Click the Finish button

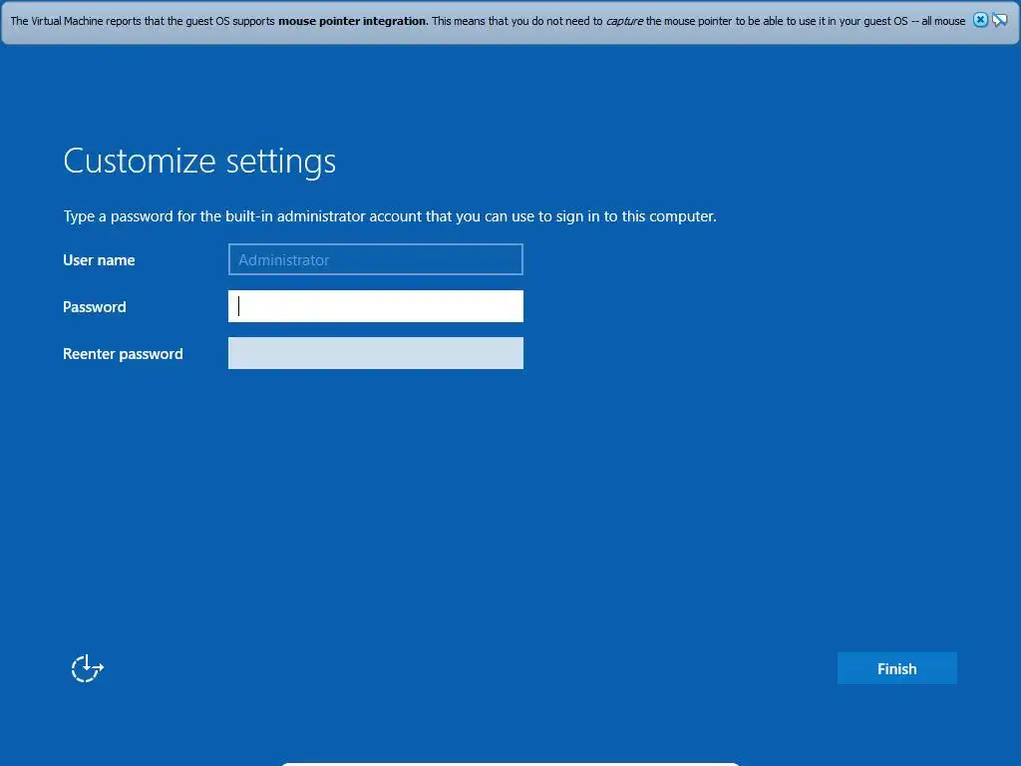pos(896,668)
